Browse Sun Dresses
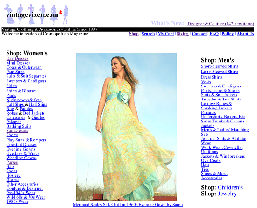Screen dimensions: 257x208 17,130
